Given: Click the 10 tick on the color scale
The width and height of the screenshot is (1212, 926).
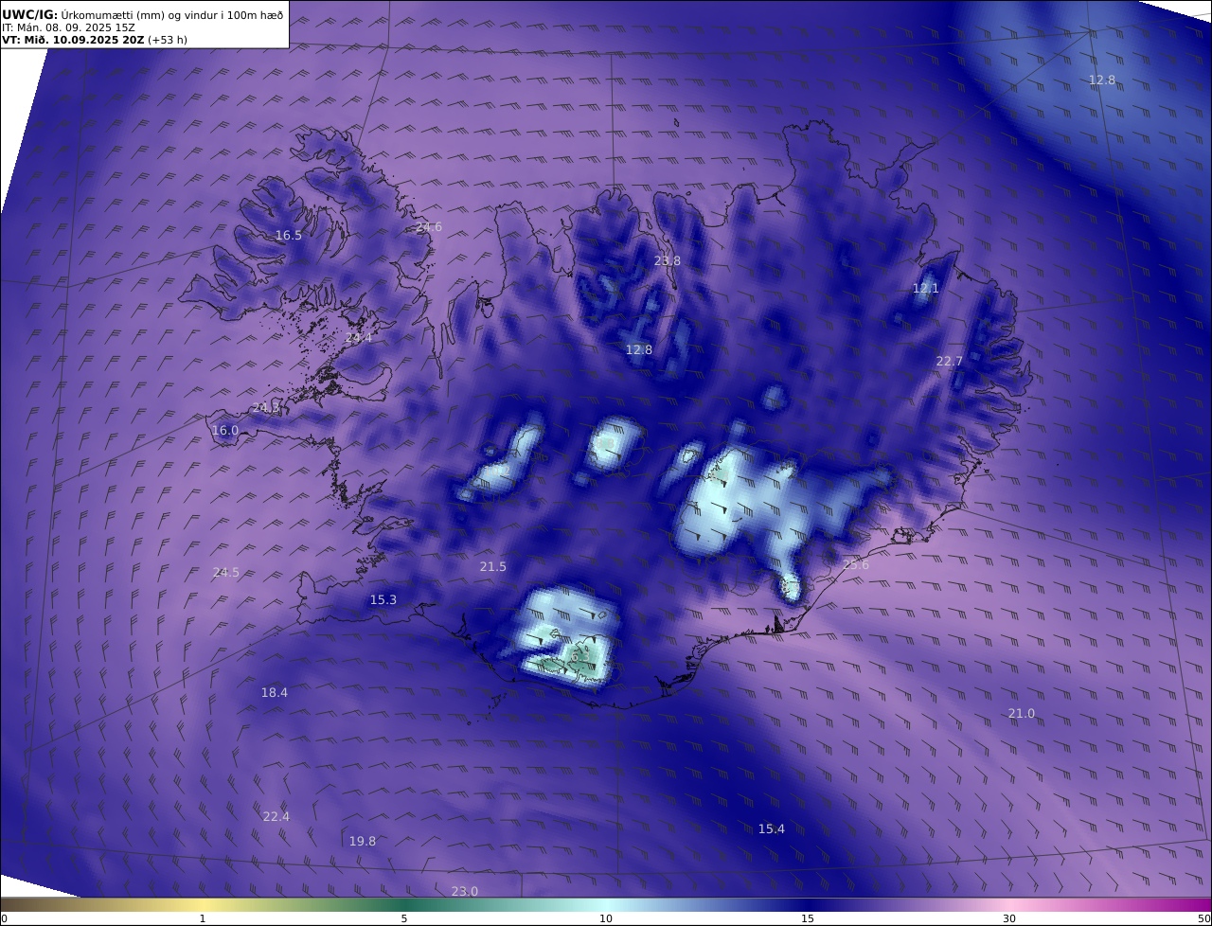Looking at the screenshot, I should click(x=606, y=918).
